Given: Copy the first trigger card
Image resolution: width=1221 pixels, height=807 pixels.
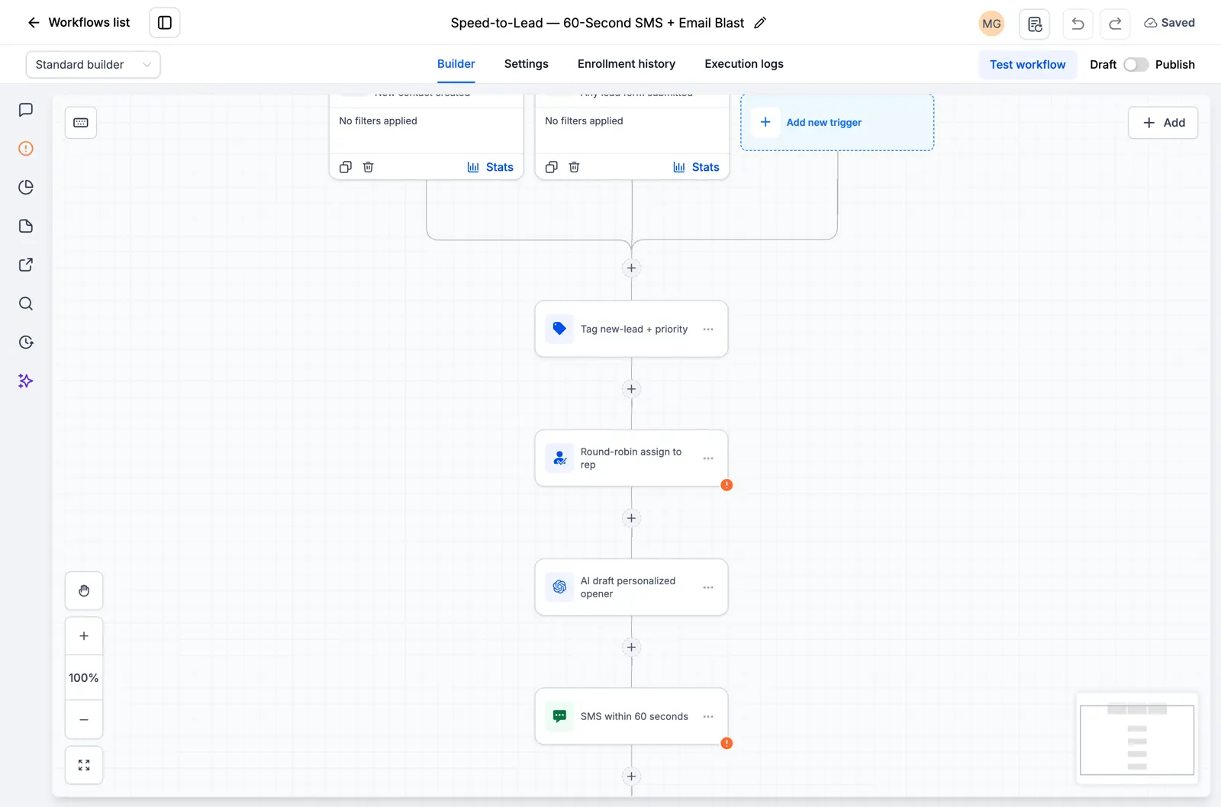Looking at the screenshot, I should (x=346, y=167).
